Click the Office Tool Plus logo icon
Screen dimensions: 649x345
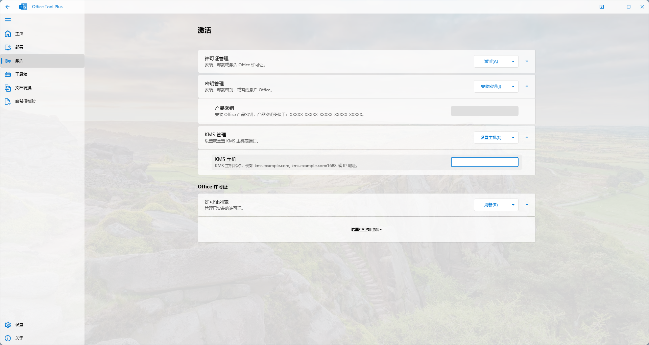click(x=23, y=6)
